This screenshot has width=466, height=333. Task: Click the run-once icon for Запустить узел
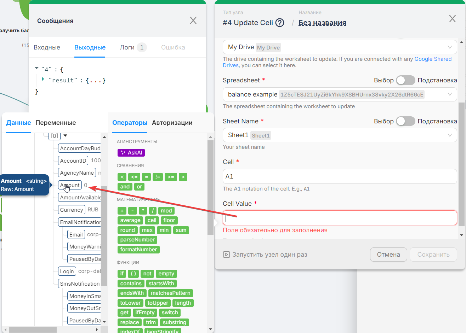tap(226, 255)
